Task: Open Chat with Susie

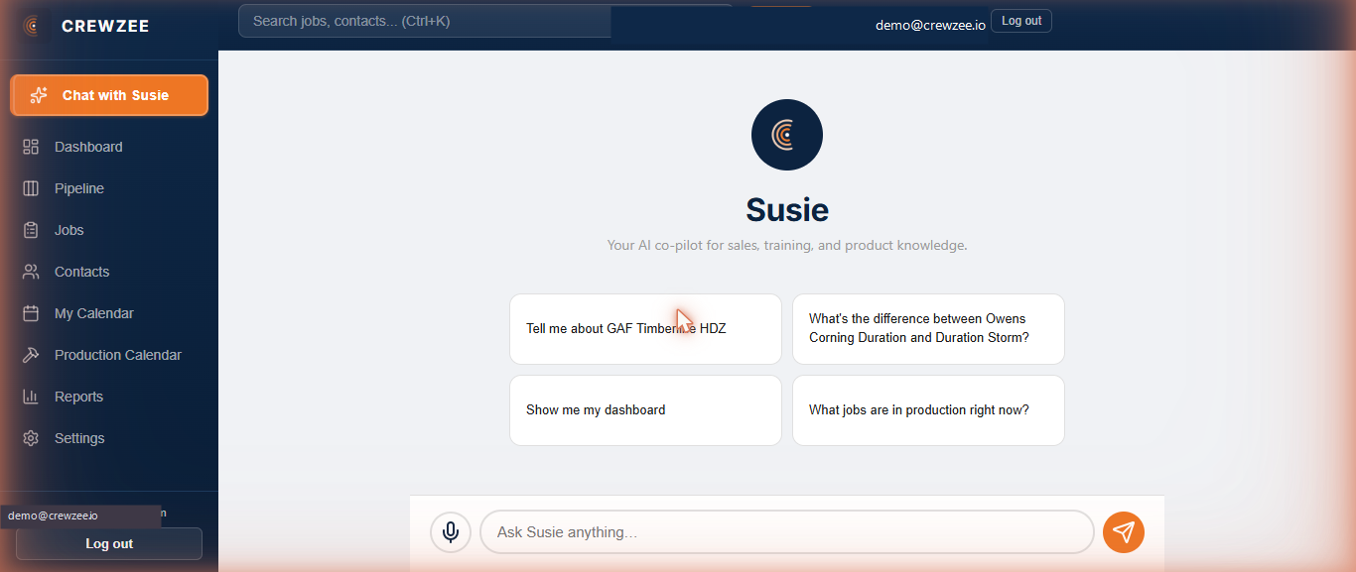Action: (109, 95)
